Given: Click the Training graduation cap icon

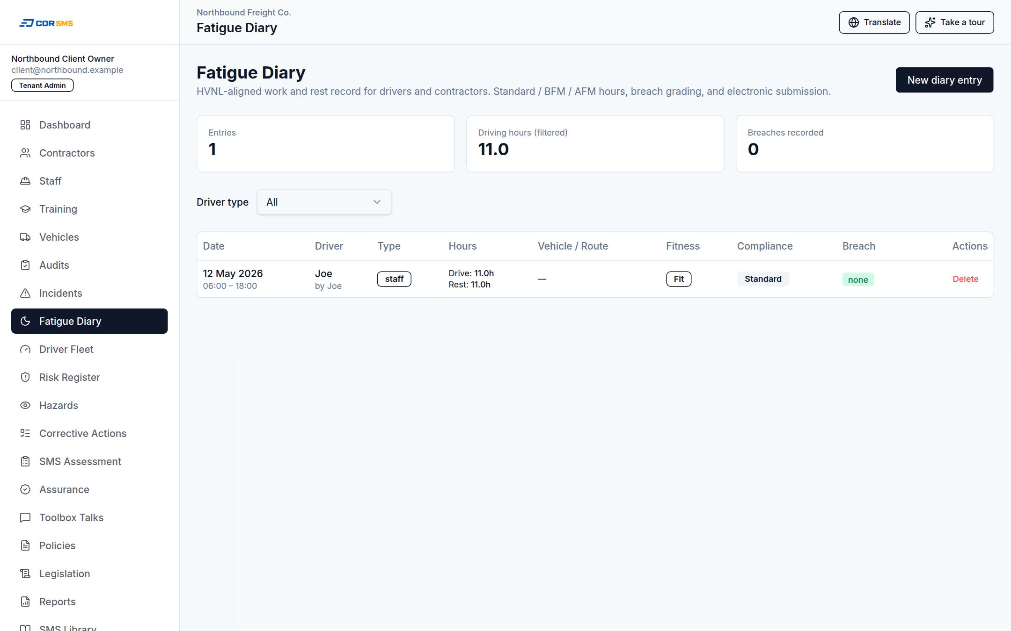Looking at the screenshot, I should point(25,209).
